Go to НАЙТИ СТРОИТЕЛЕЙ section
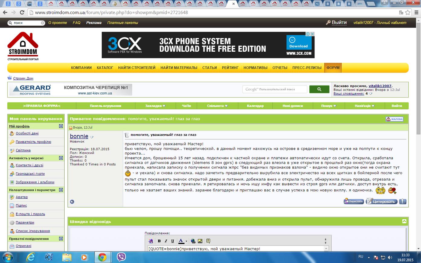 click(x=137, y=68)
